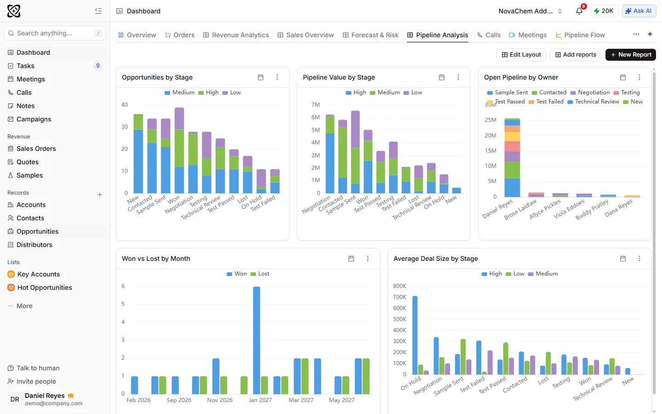Click the 20K credits indicator

click(x=604, y=11)
